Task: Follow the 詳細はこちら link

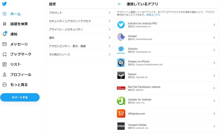Action: [153, 15]
